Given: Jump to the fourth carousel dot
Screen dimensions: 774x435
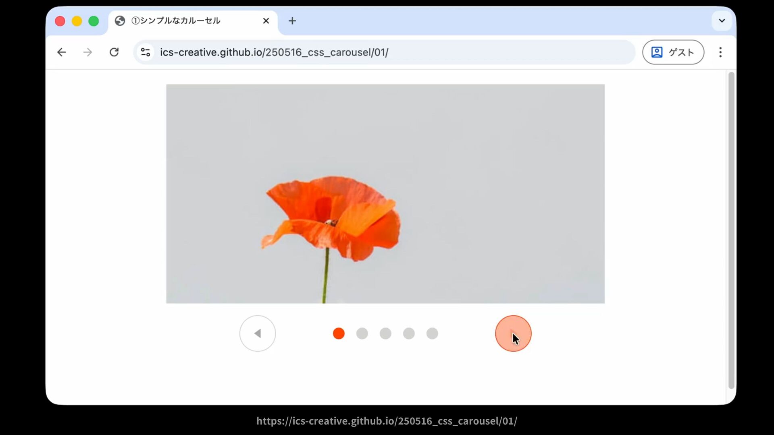Looking at the screenshot, I should pos(409,333).
